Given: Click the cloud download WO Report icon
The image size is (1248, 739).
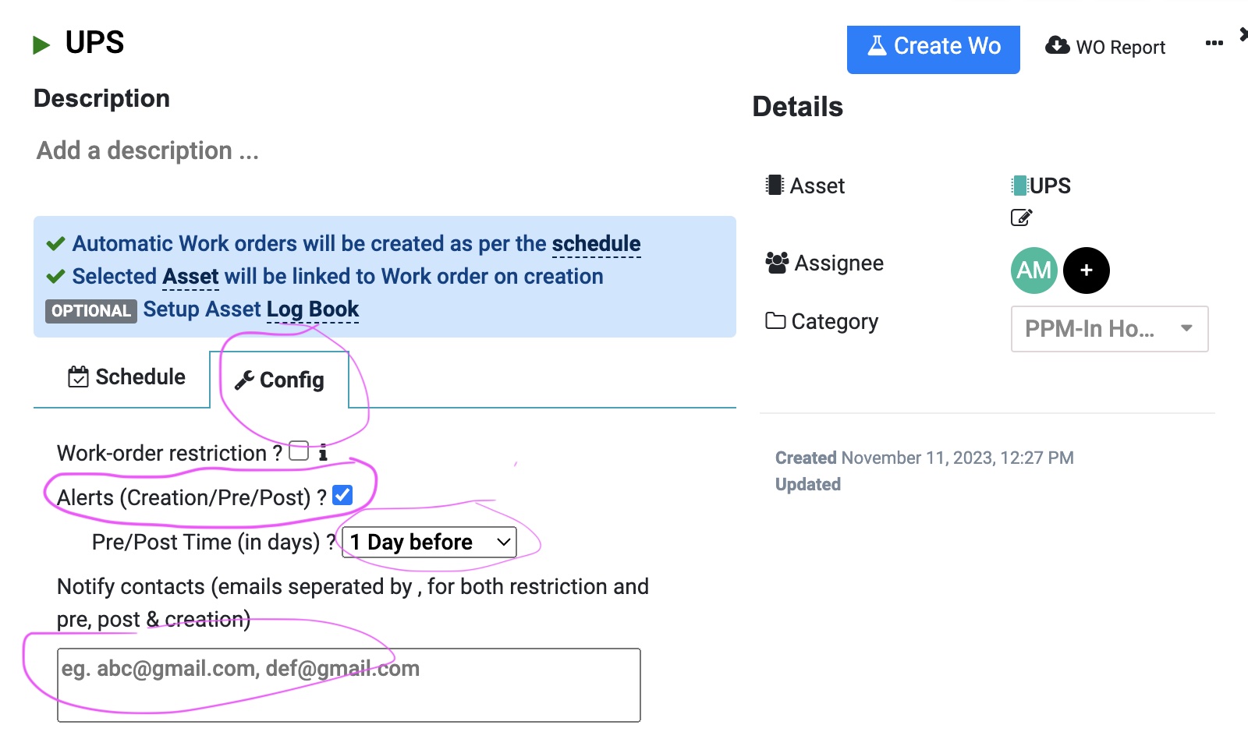Looking at the screenshot, I should [x=1057, y=46].
